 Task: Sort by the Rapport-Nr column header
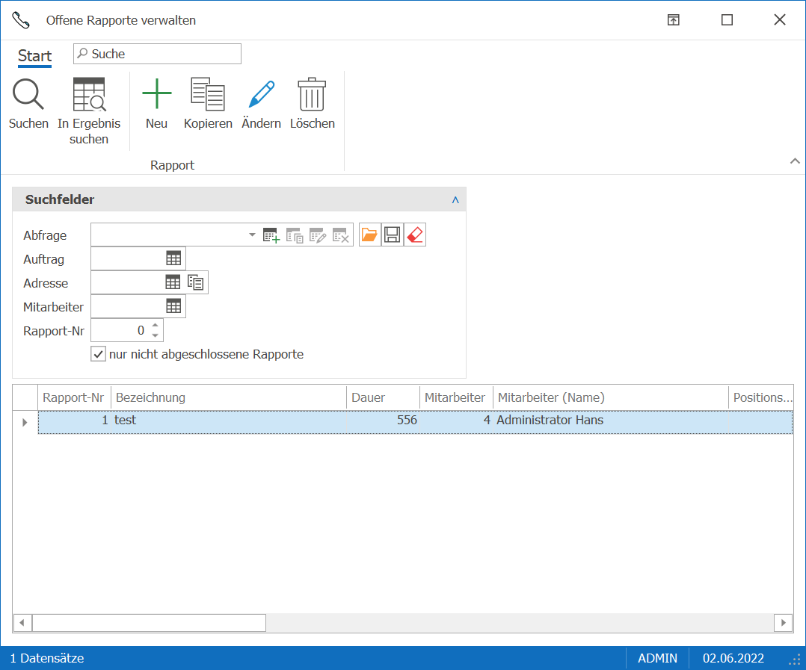(x=73, y=397)
